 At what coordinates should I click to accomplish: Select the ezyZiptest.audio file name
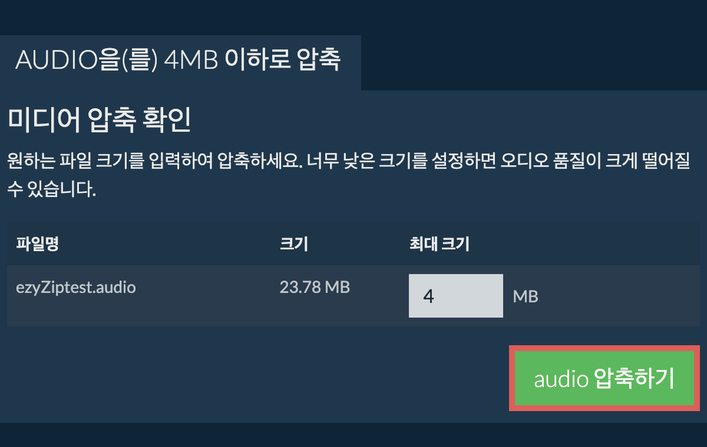[x=76, y=288]
